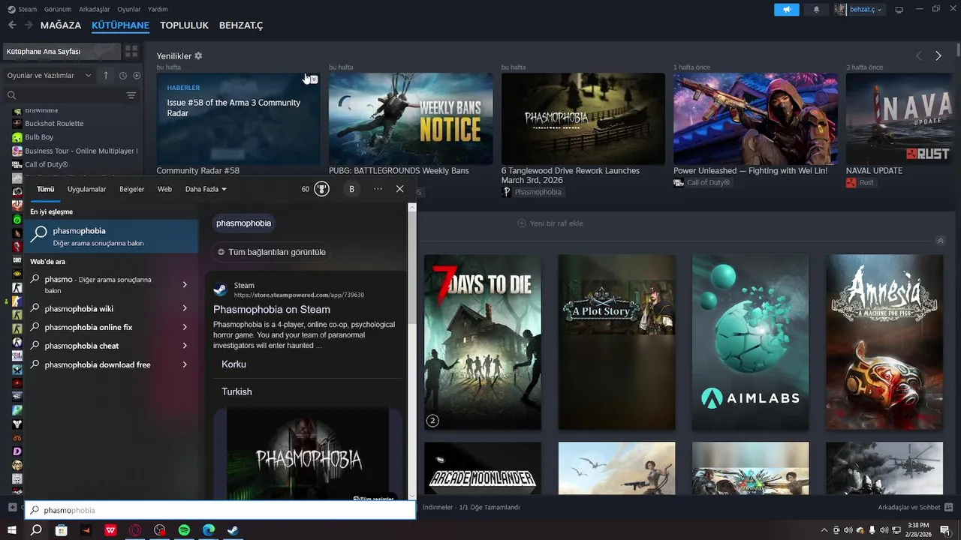
Task: Go forward with Steam's forward arrow
Action: (29, 25)
